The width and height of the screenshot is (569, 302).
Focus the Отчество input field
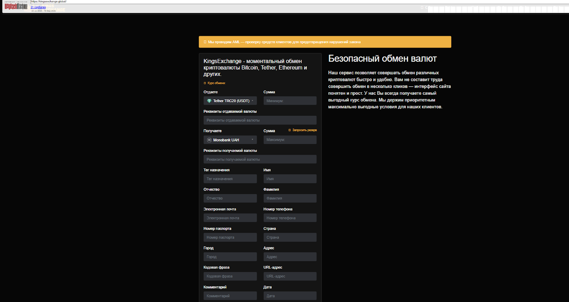230,198
